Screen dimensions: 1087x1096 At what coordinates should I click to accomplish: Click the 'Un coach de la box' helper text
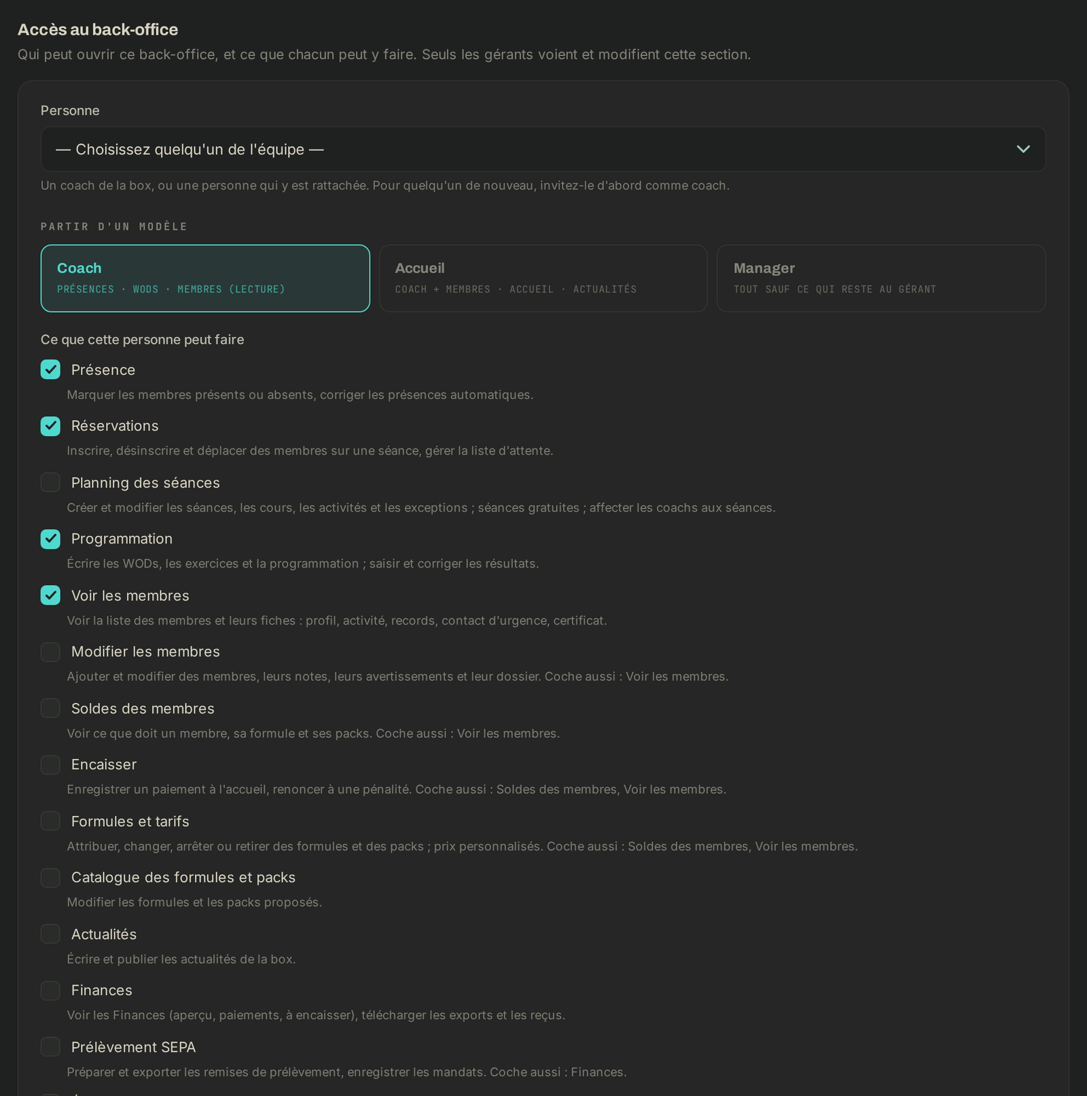[x=385, y=185]
